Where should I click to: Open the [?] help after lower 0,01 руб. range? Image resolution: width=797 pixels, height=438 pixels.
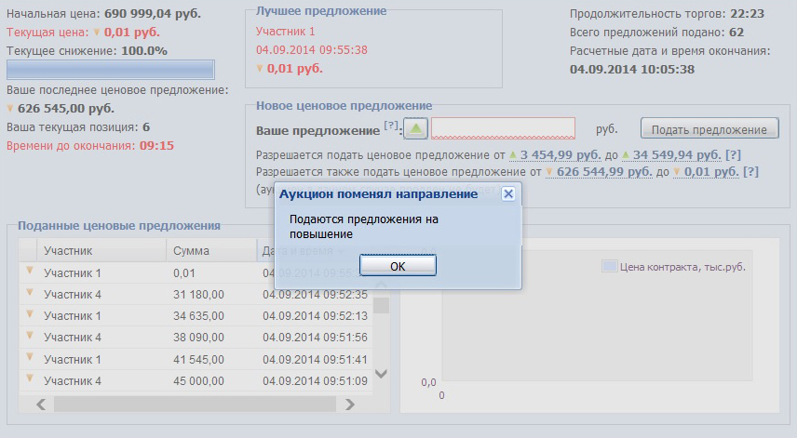pos(750,172)
